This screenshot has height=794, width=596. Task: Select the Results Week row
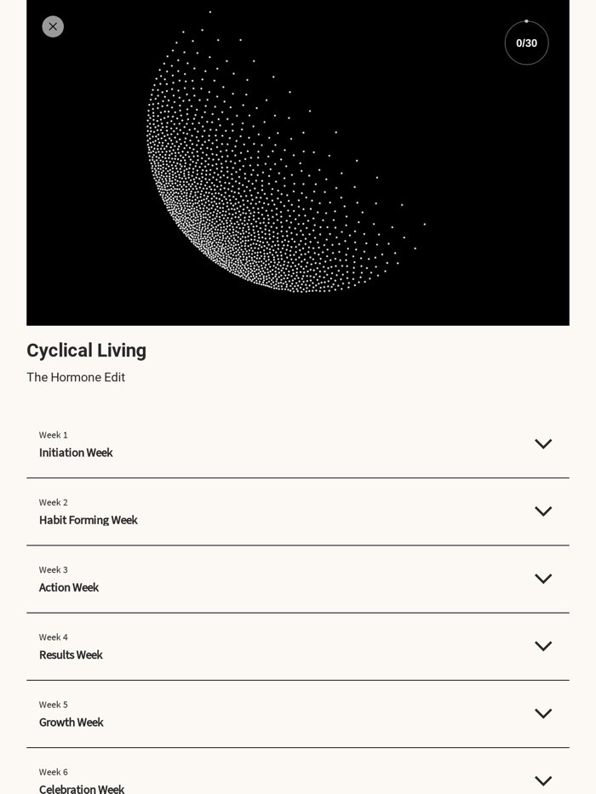(298, 646)
